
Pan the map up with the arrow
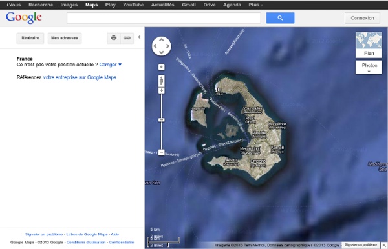pyautogui.click(x=161, y=40)
